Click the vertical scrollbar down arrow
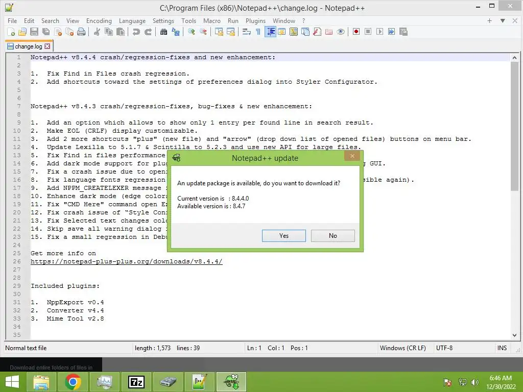This screenshot has height=392, width=523. (514, 335)
